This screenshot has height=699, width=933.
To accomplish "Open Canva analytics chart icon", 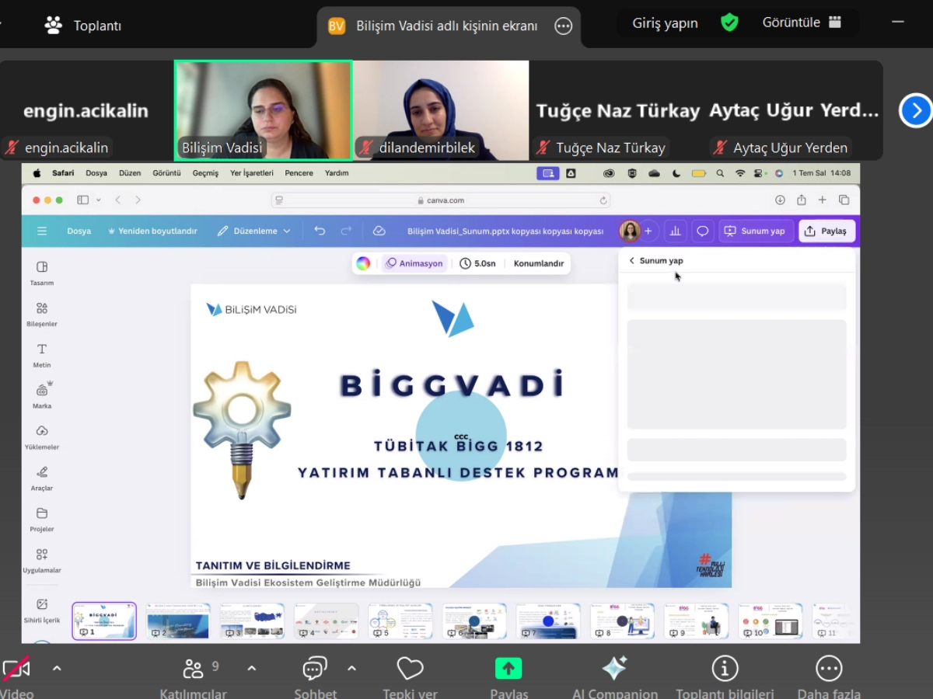I will click(x=675, y=231).
